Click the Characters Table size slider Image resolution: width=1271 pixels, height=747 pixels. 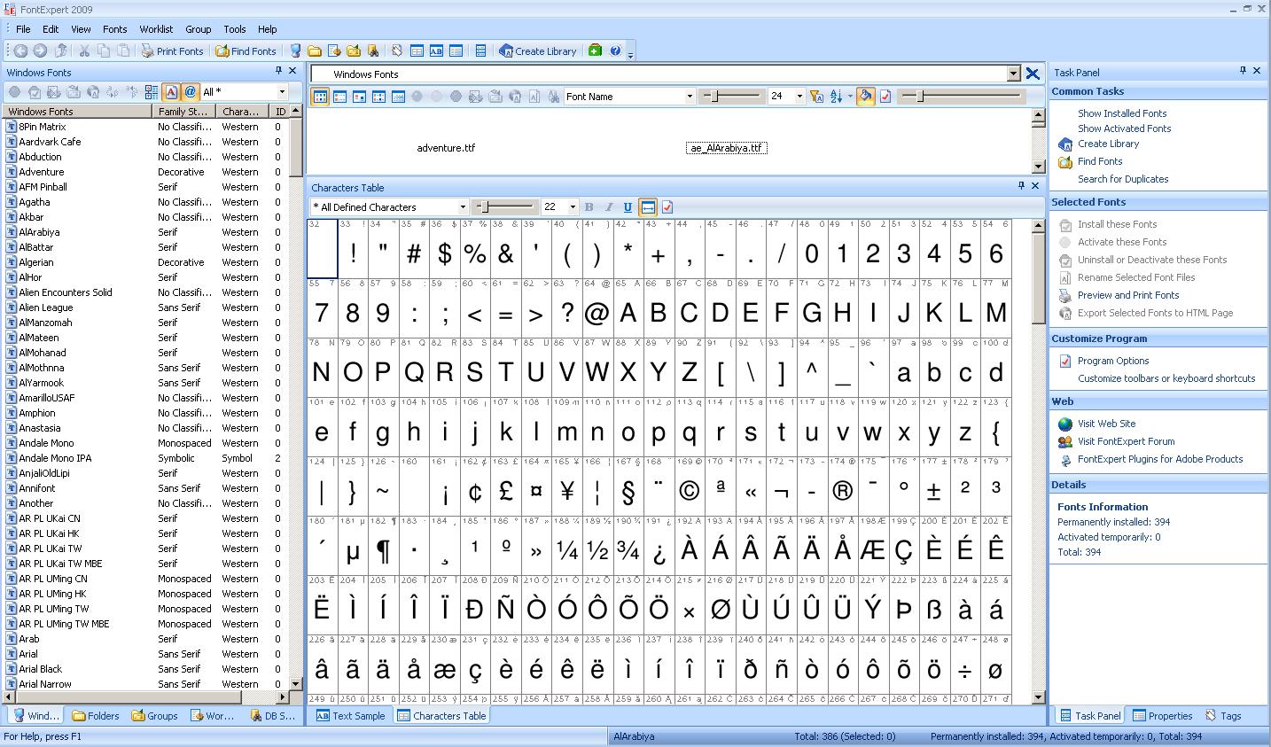tap(505, 207)
